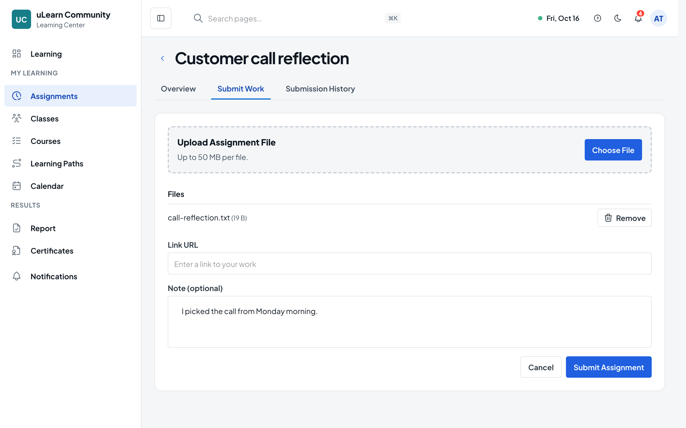Viewport: 686px width, 428px height.
Task: Open Classes in the sidebar
Action: click(x=70, y=118)
